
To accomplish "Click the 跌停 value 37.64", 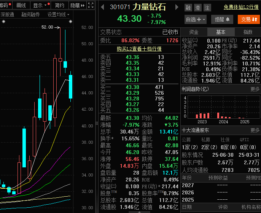I will (172, 159).
